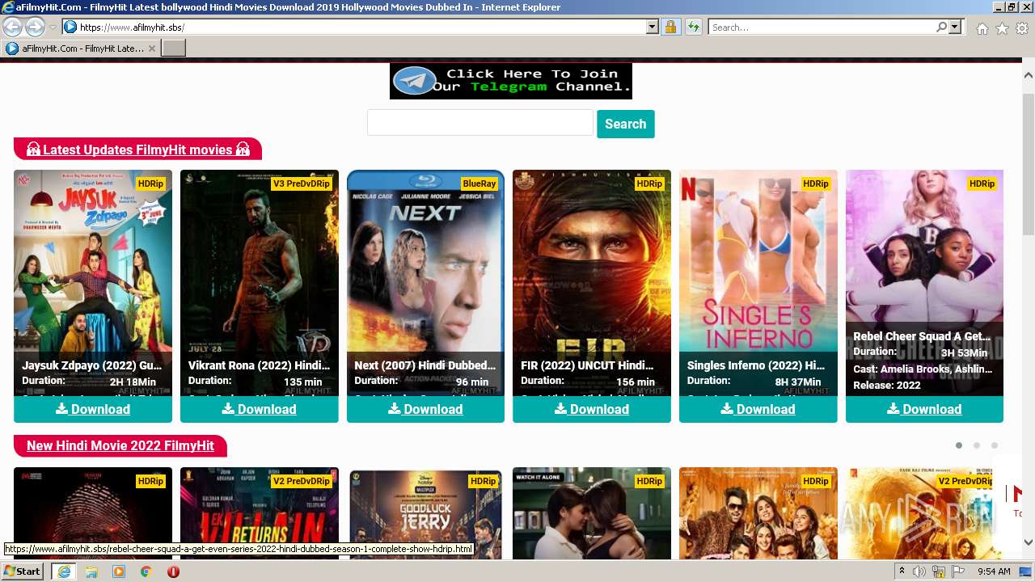Expand the address bar dropdown arrow
The height and width of the screenshot is (582, 1035).
tap(653, 27)
